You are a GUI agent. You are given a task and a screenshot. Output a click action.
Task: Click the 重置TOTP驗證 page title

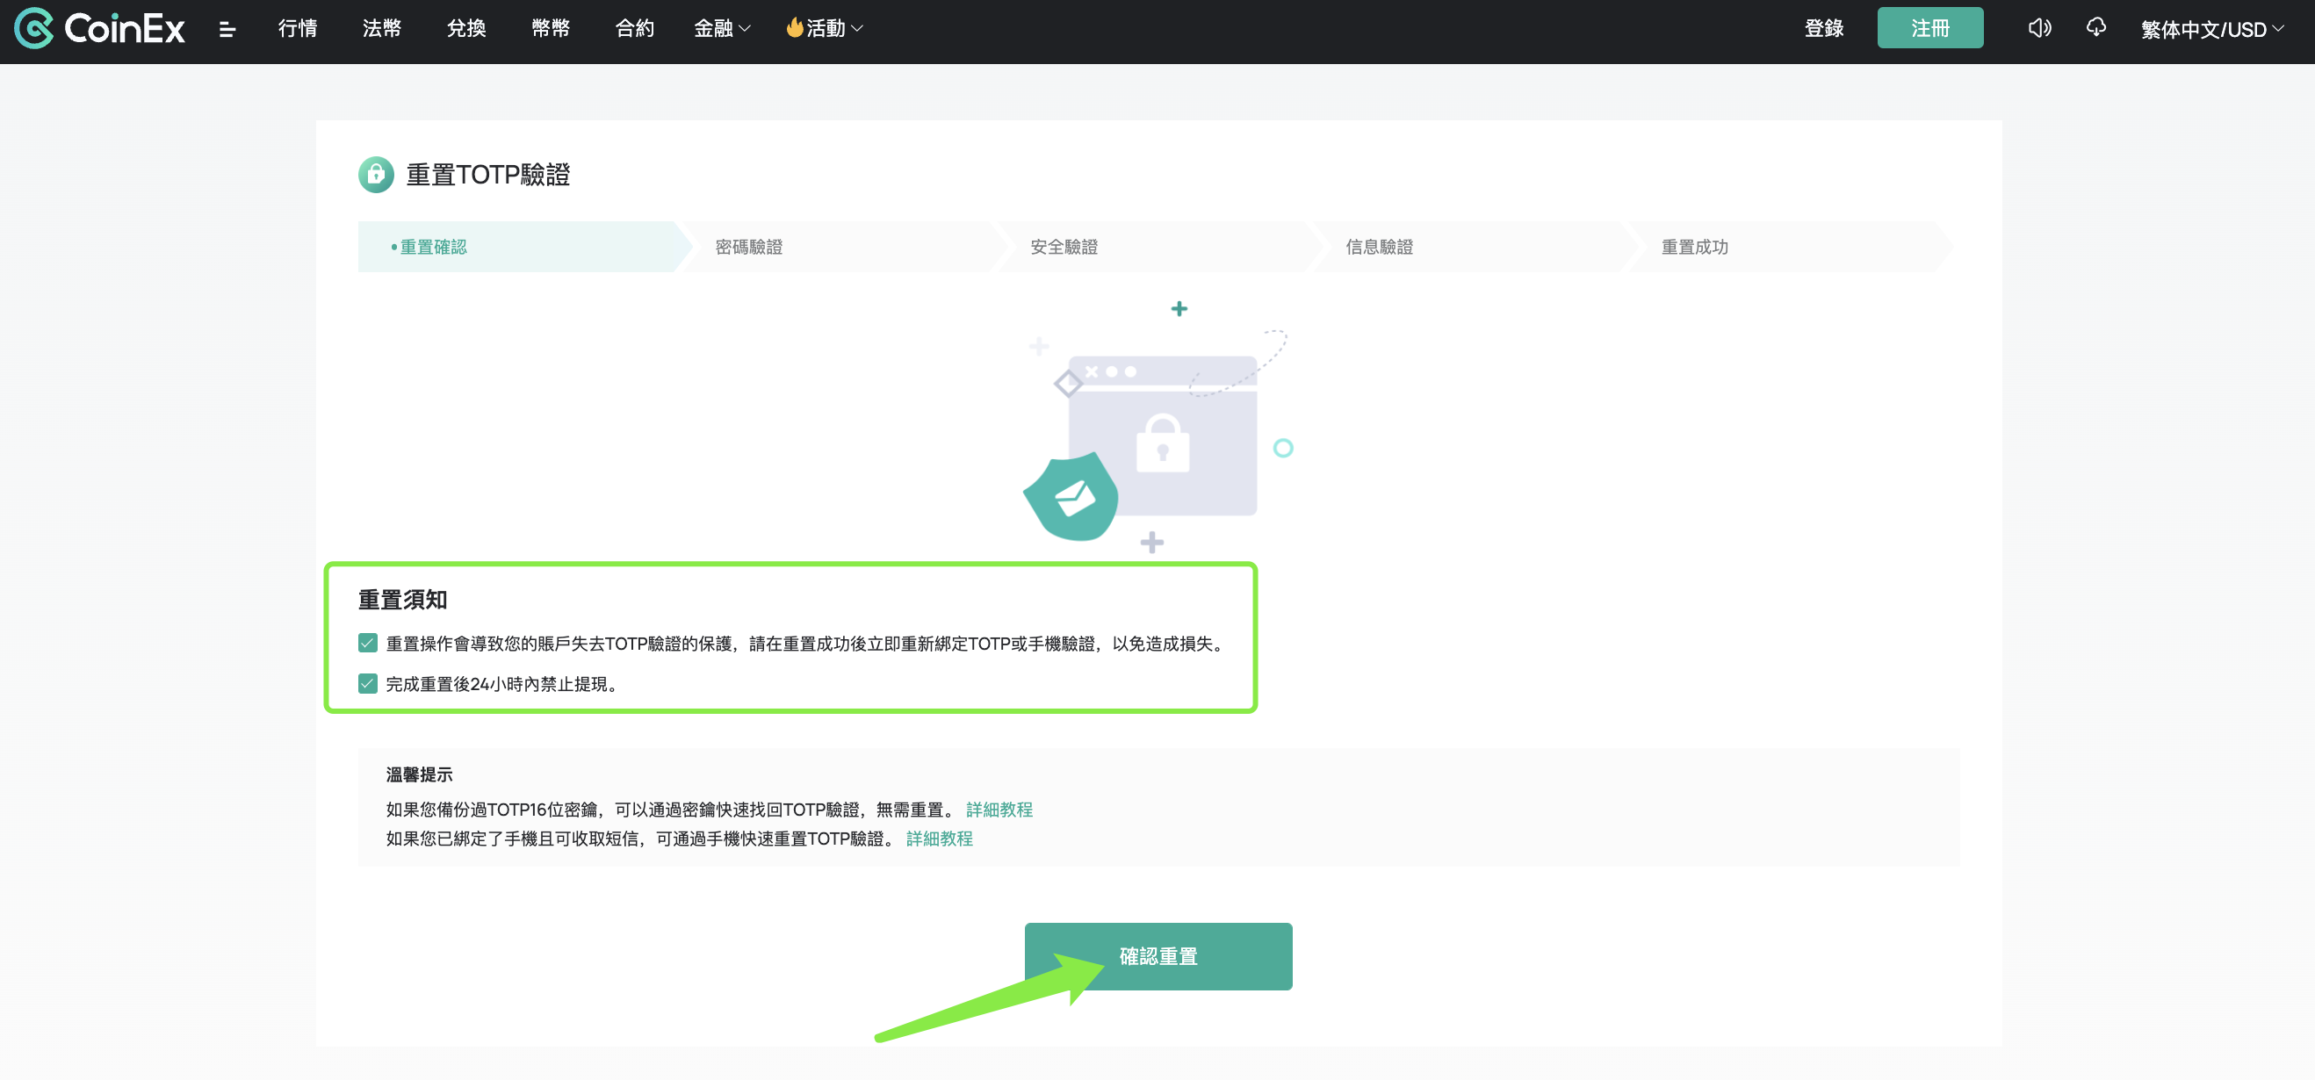(x=488, y=175)
